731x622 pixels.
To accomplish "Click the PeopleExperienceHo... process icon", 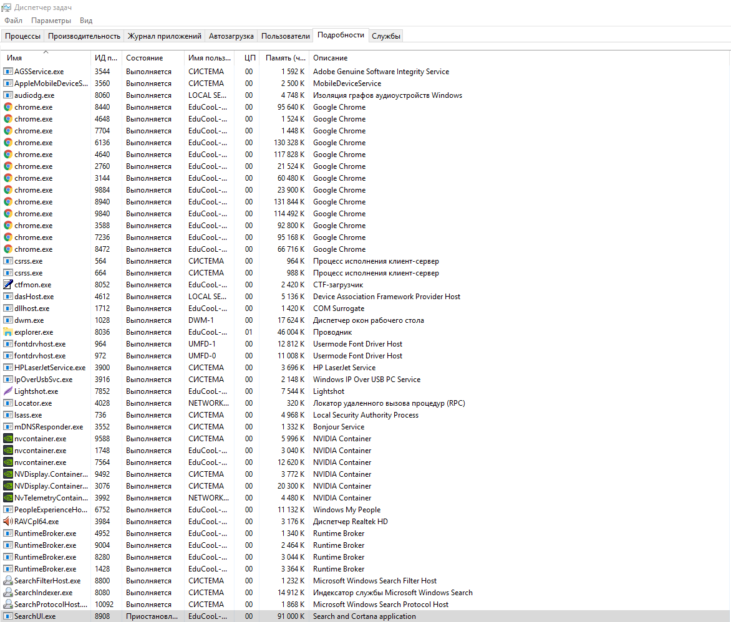I will (x=8, y=510).
